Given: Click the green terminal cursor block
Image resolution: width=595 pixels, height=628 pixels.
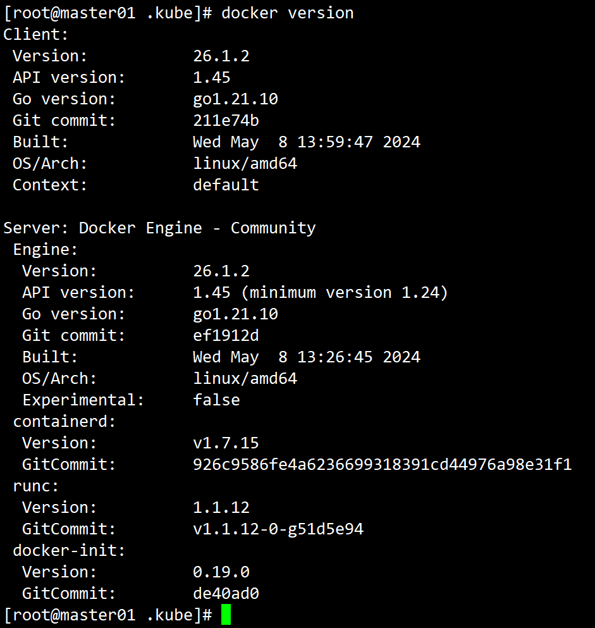Looking at the screenshot, I should click(226, 614).
